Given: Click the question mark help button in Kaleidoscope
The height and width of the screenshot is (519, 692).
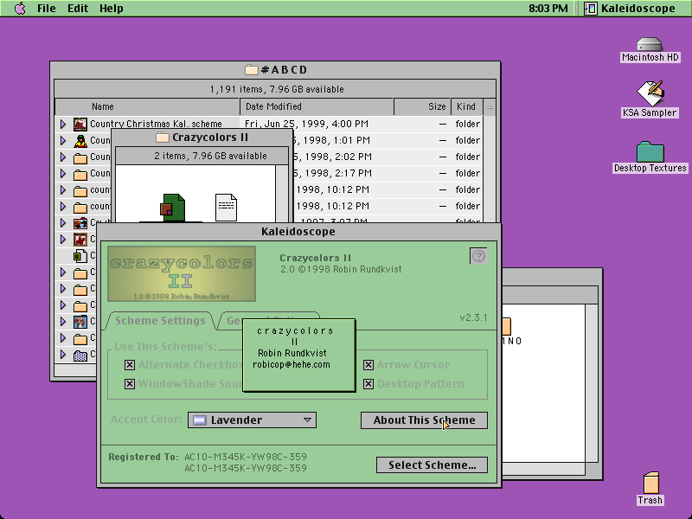Looking at the screenshot, I should [x=478, y=256].
